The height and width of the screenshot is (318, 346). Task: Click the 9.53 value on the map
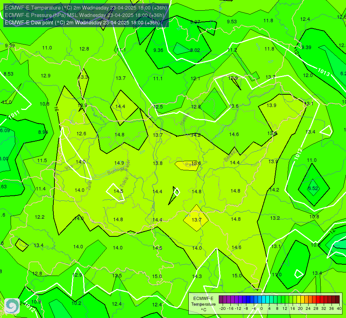point(232,22)
